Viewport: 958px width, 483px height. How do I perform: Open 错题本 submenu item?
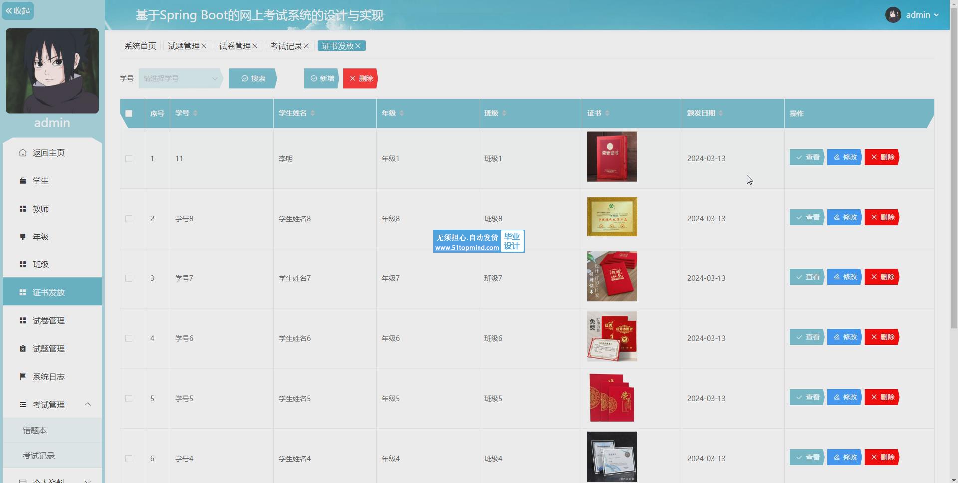pyautogui.click(x=52, y=430)
